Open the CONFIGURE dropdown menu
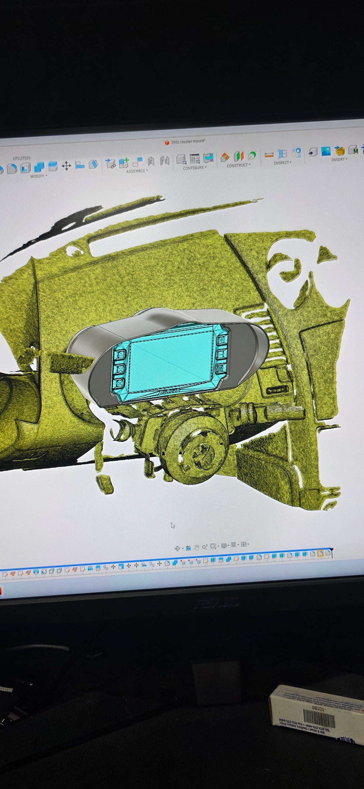Image resolution: width=364 pixels, height=789 pixels. (x=194, y=168)
